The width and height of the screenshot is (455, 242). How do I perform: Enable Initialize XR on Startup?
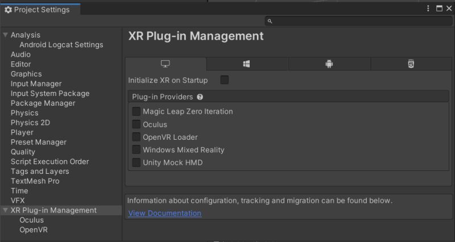(x=225, y=80)
